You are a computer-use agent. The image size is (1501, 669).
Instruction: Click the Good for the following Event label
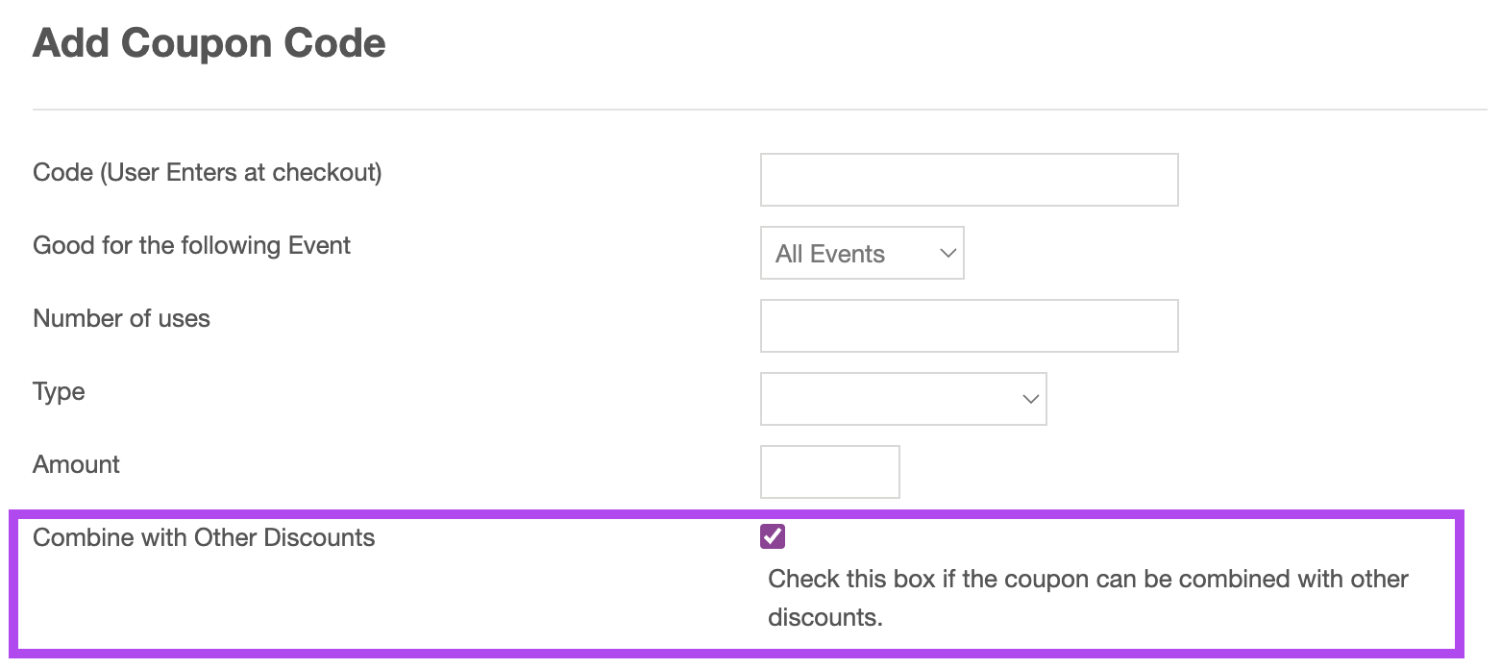(192, 245)
